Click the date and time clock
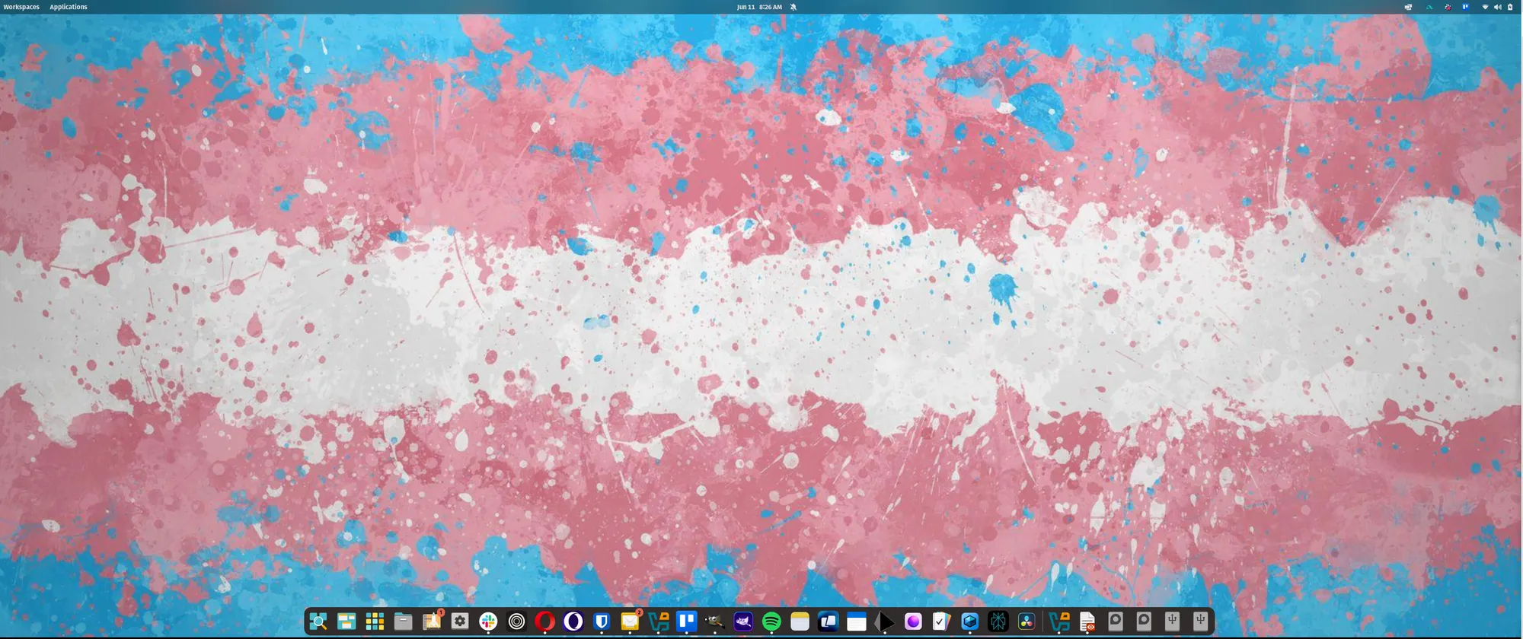This screenshot has width=1523, height=639. (x=759, y=7)
